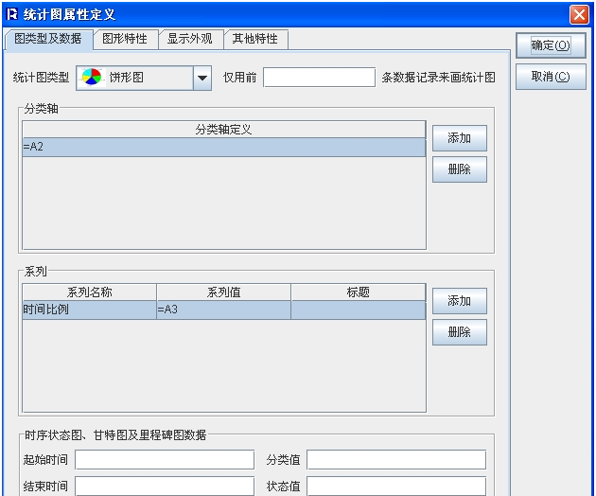Open the 统计图类型 dropdown arrow
Screen dimensions: 596x496
[202, 78]
